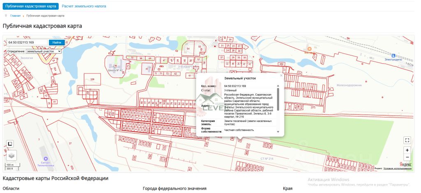Click the Найти search button

pos(57,42)
